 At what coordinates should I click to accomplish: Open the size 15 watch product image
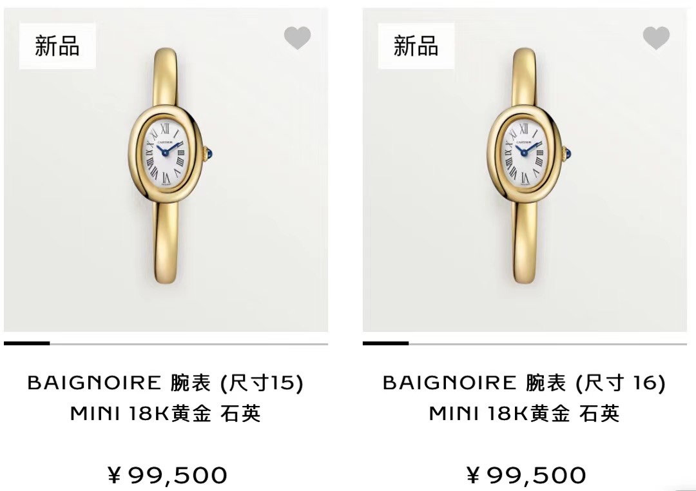[166, 169]
